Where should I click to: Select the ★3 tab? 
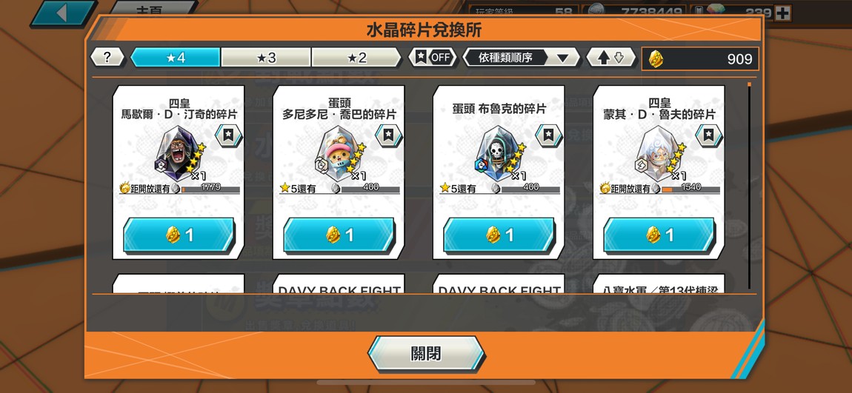point(266,58)
